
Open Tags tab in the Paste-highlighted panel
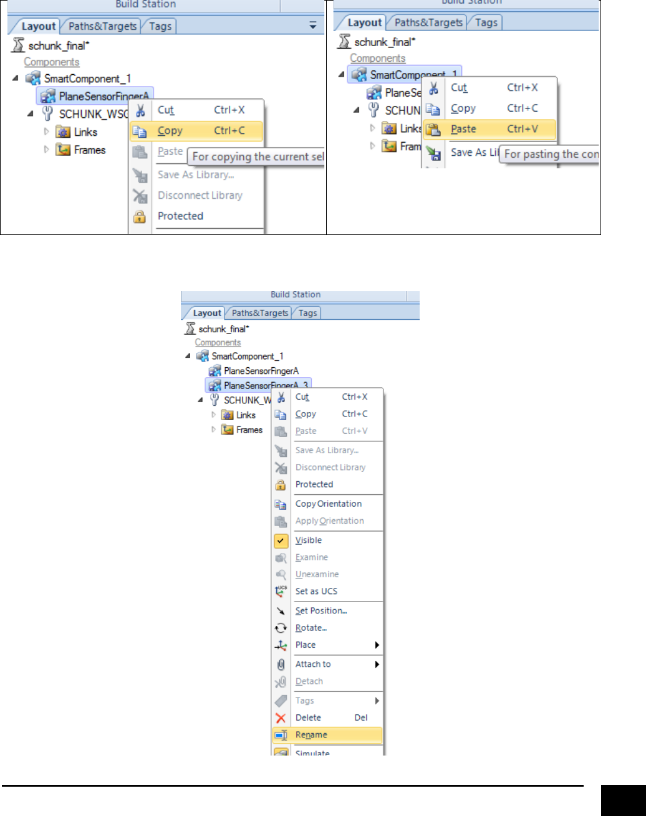tap(486, 22)
